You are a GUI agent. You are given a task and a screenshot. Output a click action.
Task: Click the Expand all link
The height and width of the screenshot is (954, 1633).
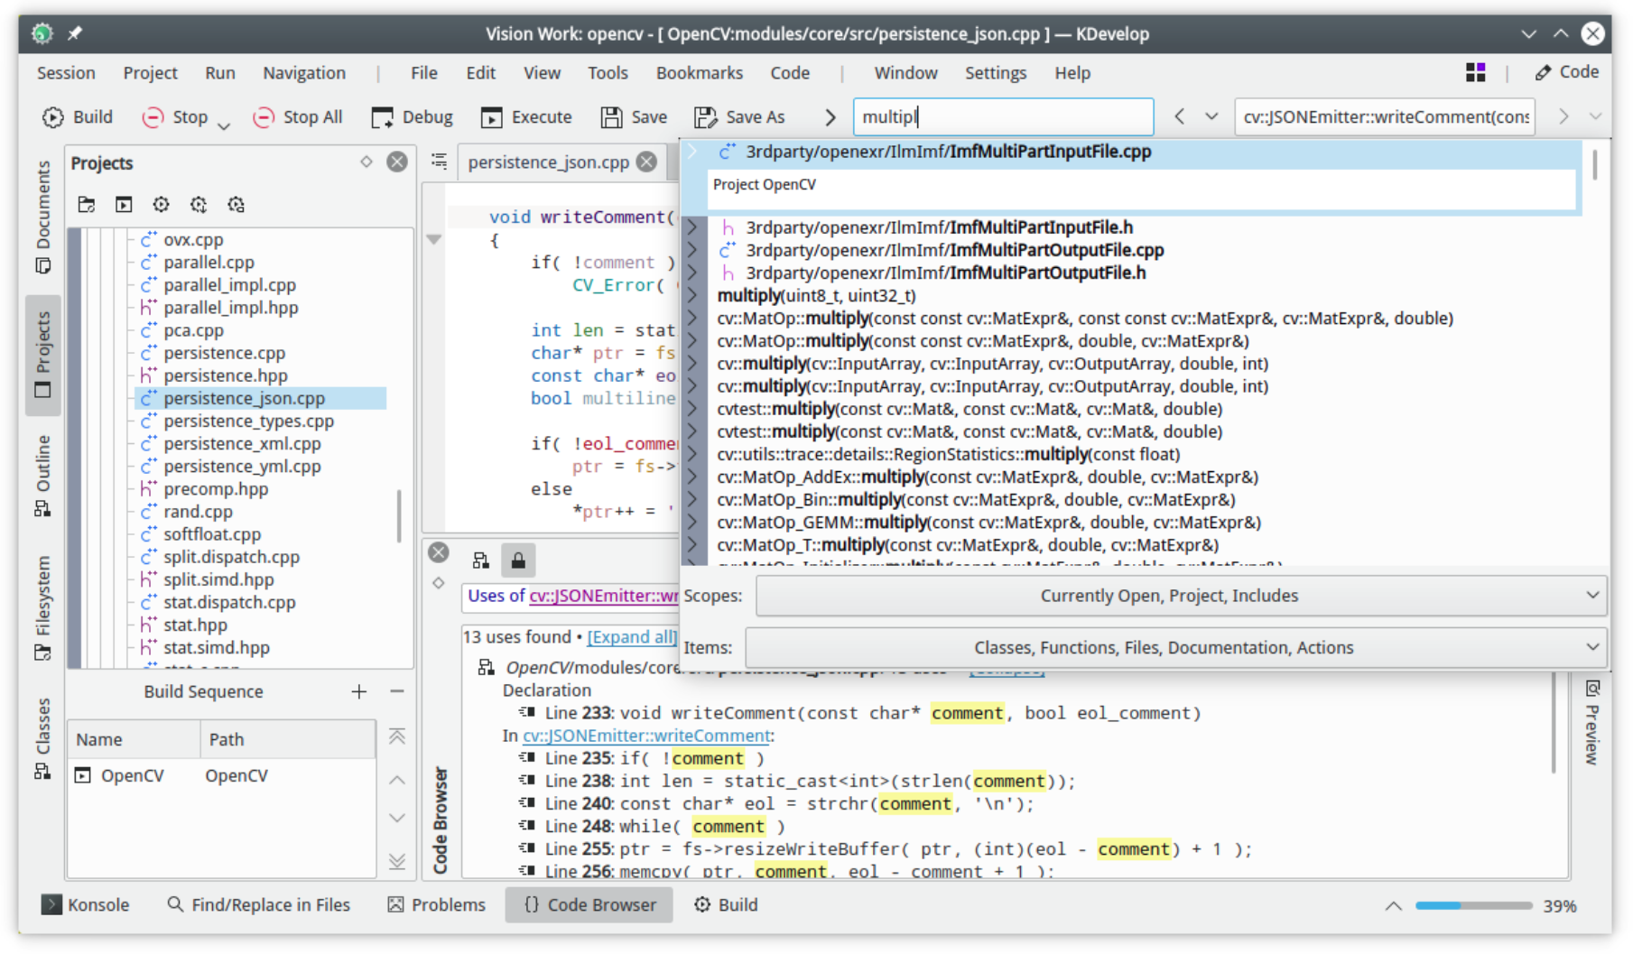pos(631,637)
